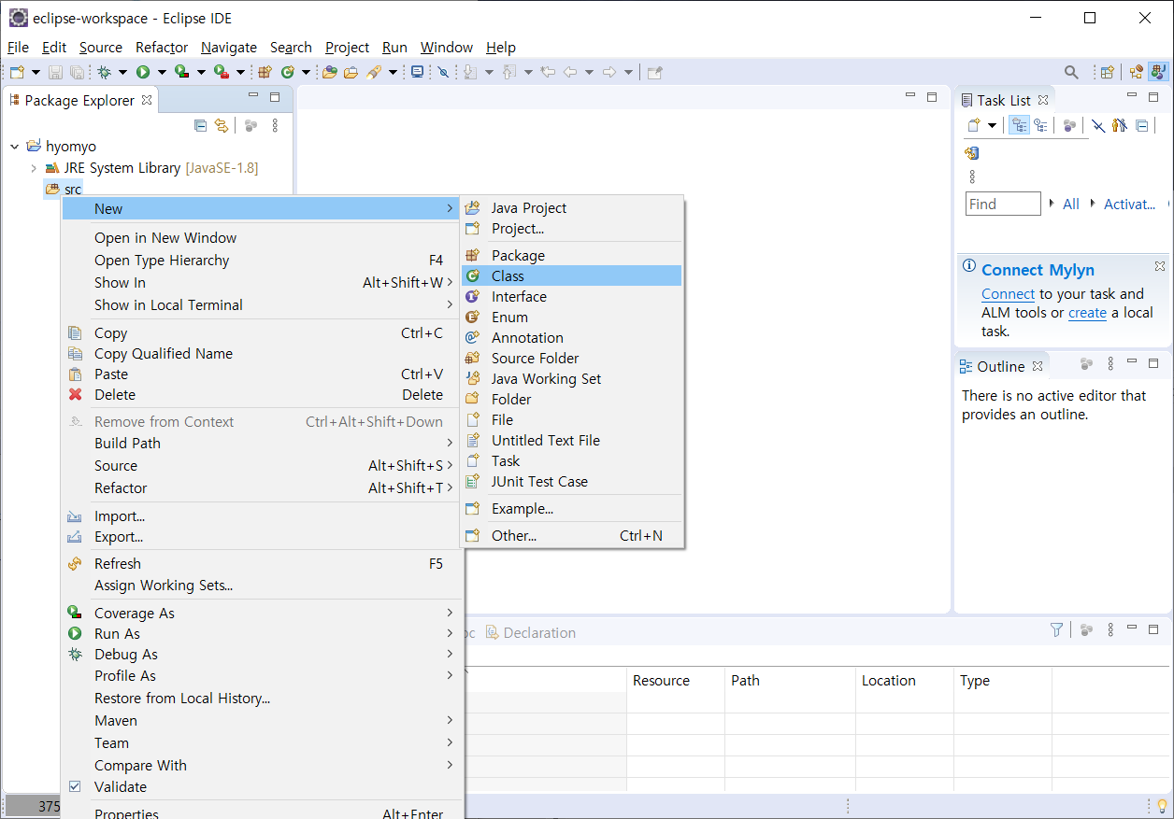Close the Connect Mylyn notification
This screenshot has height=819, width=1174.
tap(1160, 266)
